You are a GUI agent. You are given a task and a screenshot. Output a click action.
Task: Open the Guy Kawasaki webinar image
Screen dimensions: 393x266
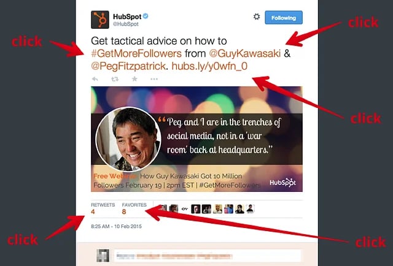[196, 139]
